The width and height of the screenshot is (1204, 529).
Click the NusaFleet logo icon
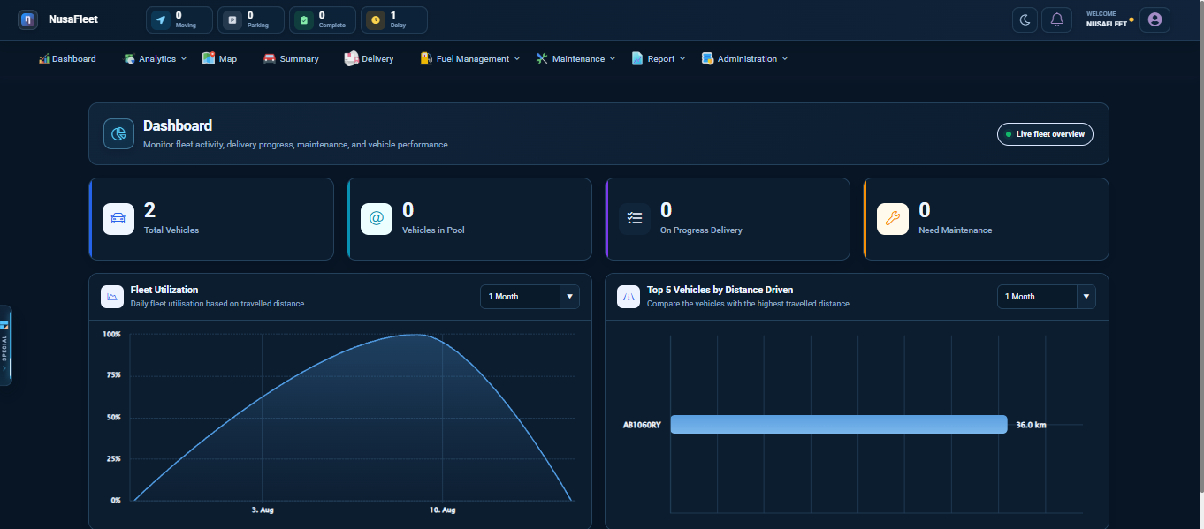click(x=28, y=19)
